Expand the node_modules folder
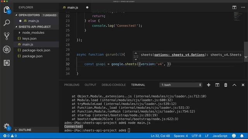The width and height of the screenshot is (248, 139). coord(20,32)
